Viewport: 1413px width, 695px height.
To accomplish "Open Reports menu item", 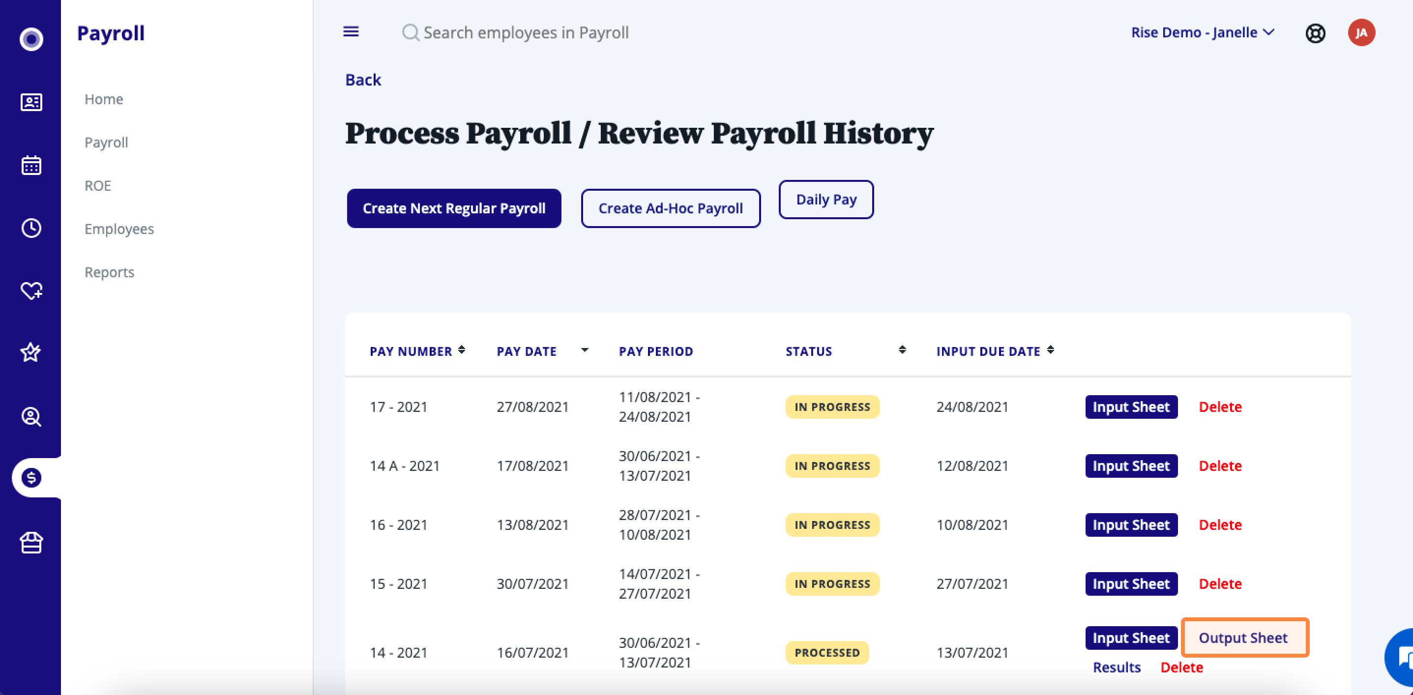I will point(109,272).
